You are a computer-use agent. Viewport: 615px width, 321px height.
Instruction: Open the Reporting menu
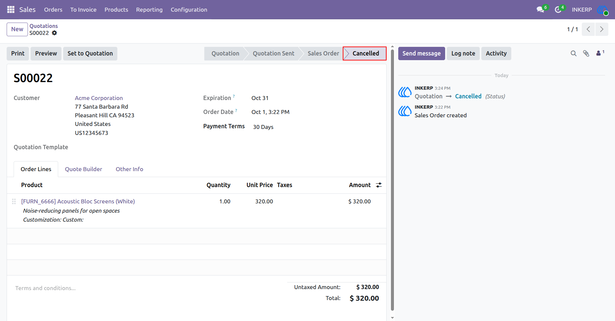[x=149, y=10]
